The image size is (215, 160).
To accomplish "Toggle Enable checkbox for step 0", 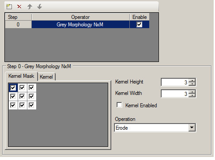I will 139,24.
